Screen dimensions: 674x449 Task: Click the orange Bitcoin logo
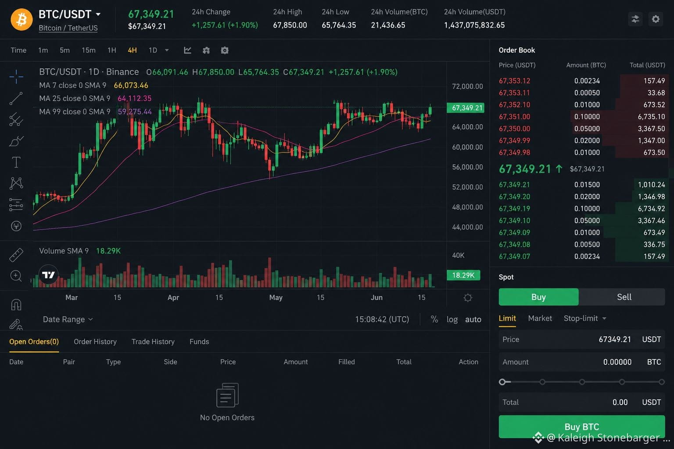(22, 19)
